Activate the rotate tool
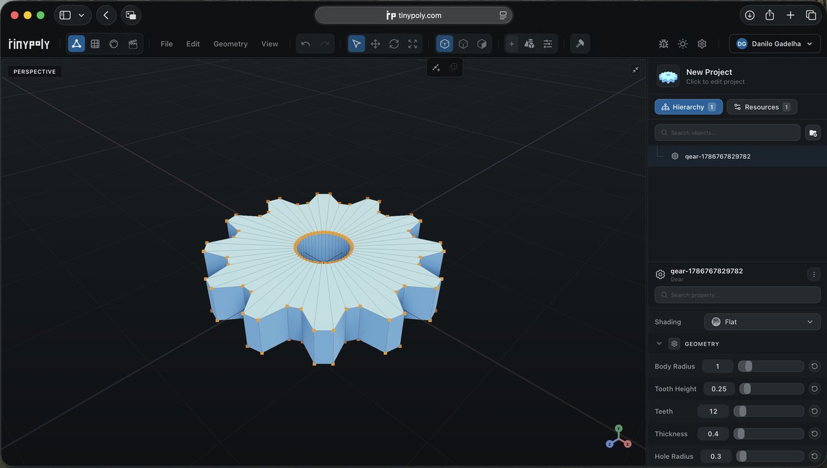Image resolution: width=827 pixels, height=468 pixels. pyautogui.click(x=393, y=44)
